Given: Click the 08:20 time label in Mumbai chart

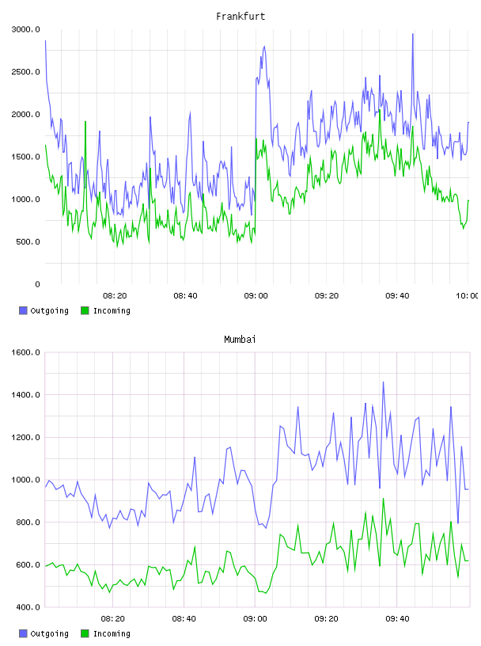Looking at the screenshot, I should (113, 619).
